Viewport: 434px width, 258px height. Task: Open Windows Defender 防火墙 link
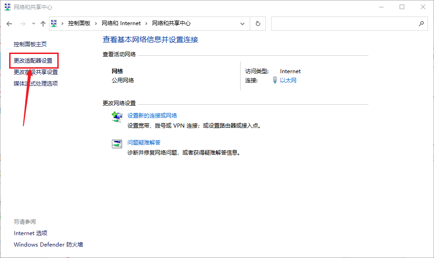pos(48,245)
